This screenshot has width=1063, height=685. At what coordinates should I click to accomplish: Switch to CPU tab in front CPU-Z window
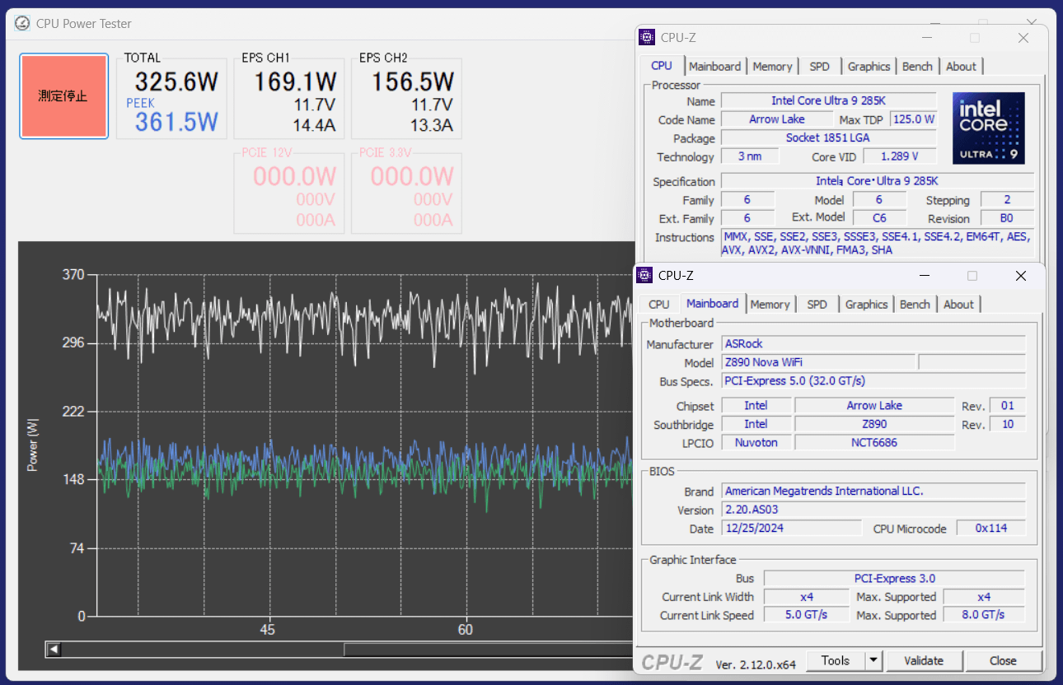click(x=659, y=305)
